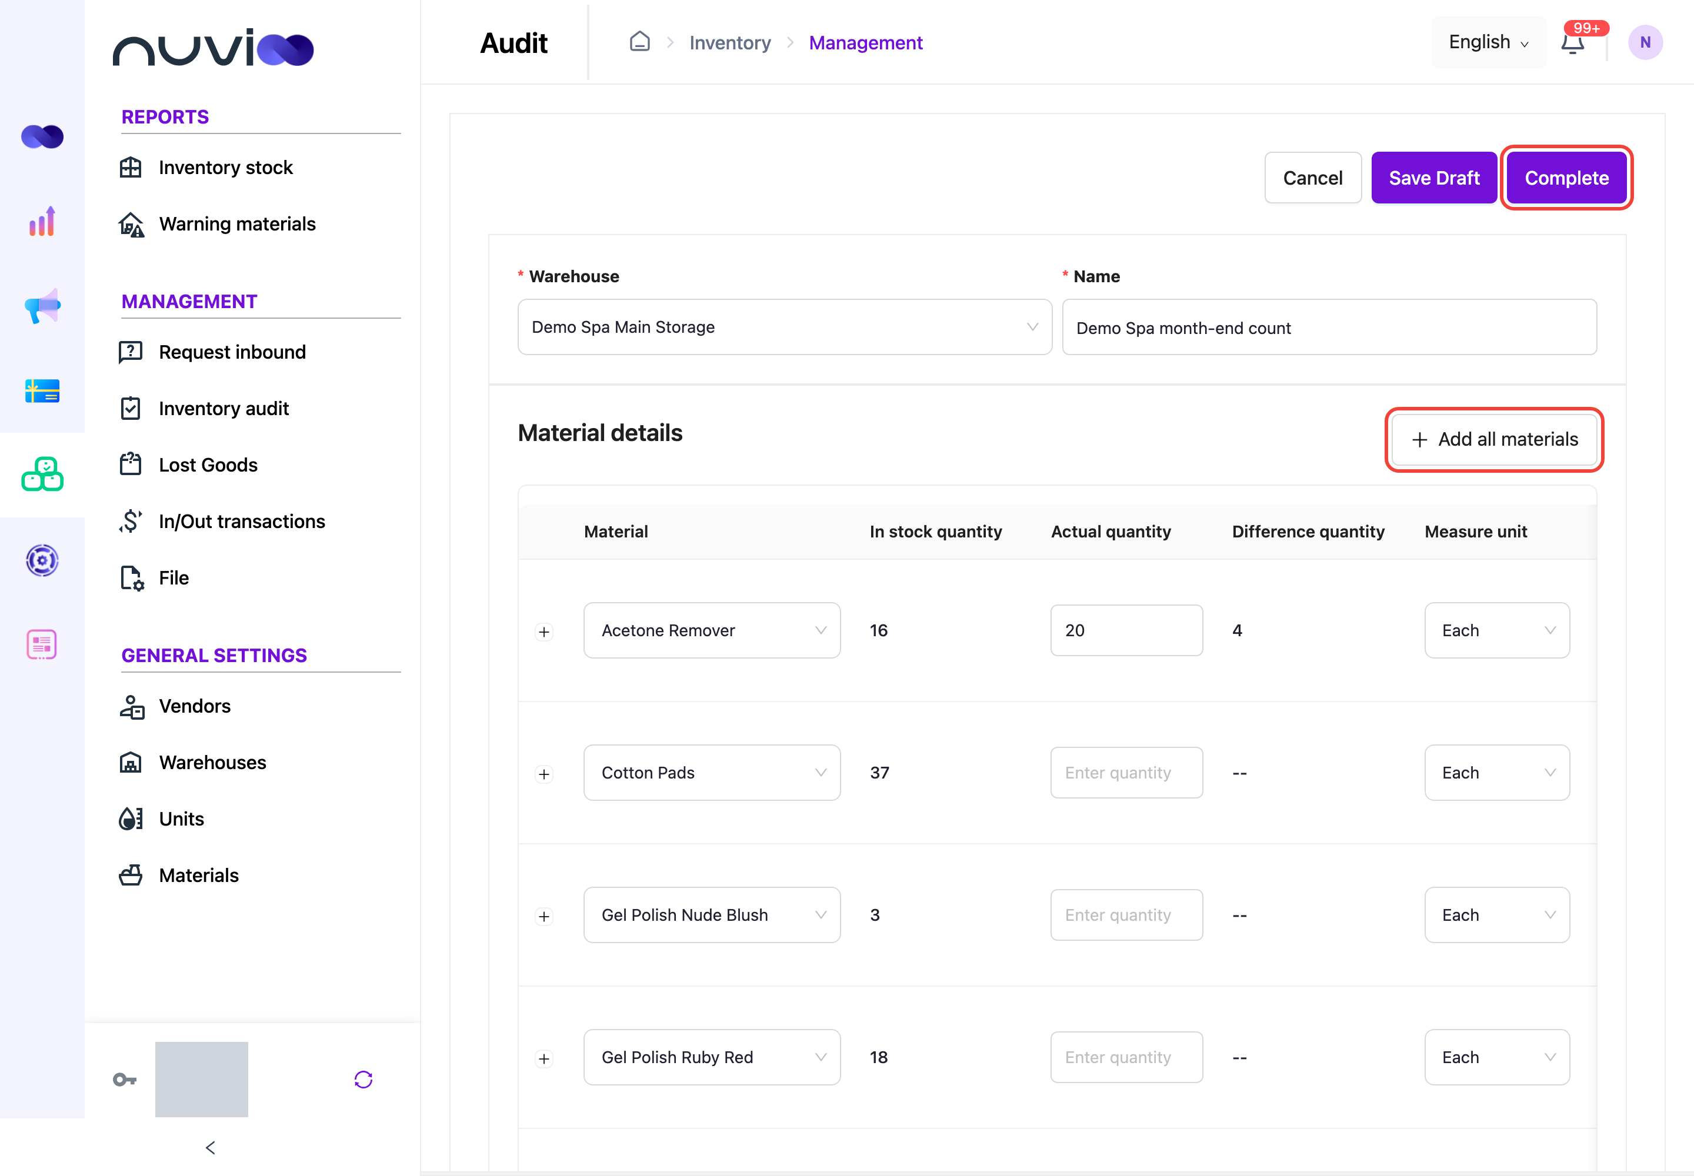Open the pink form icon in the left rail
Viewport: 1694px width, 1176px height.
click(x=42, y=644)
